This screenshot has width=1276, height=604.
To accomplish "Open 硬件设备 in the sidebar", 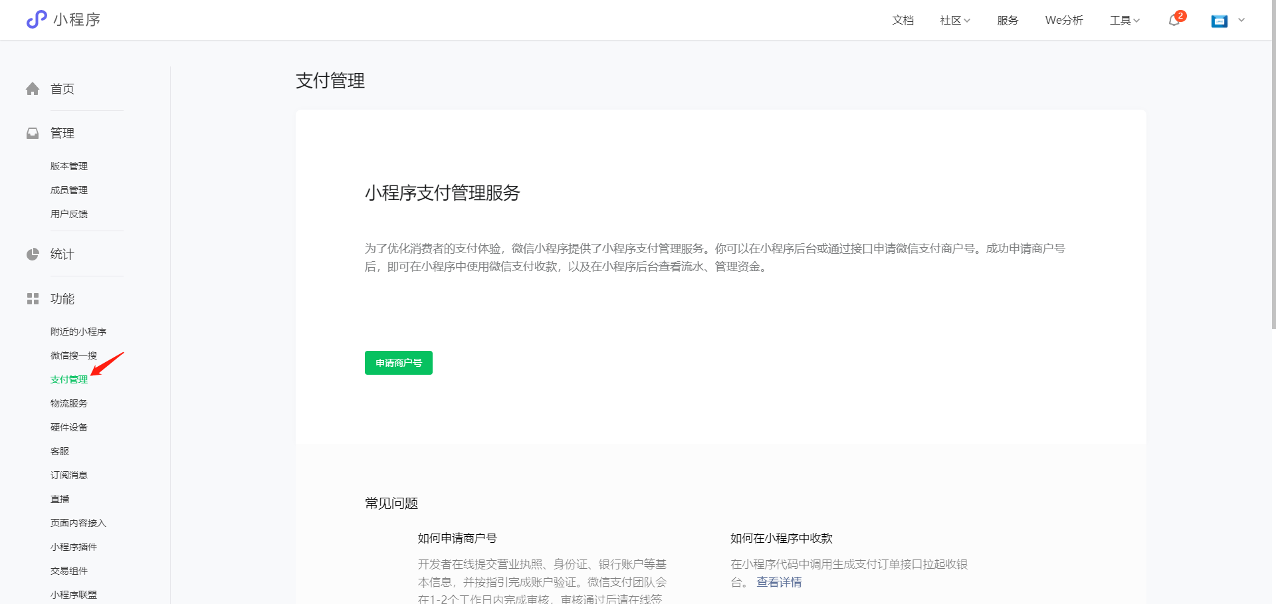I will [x=69, y=427].
